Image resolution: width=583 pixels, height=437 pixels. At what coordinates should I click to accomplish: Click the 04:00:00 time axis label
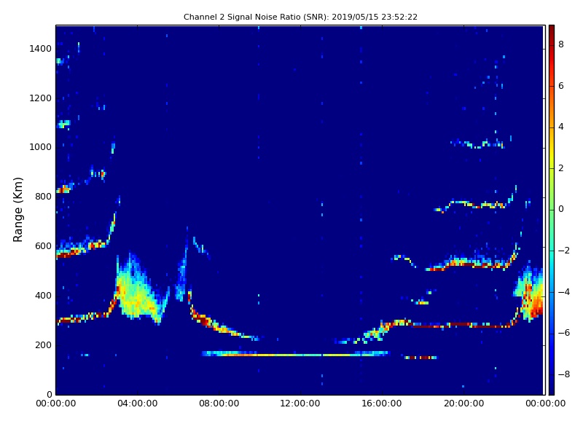point(137,403)
